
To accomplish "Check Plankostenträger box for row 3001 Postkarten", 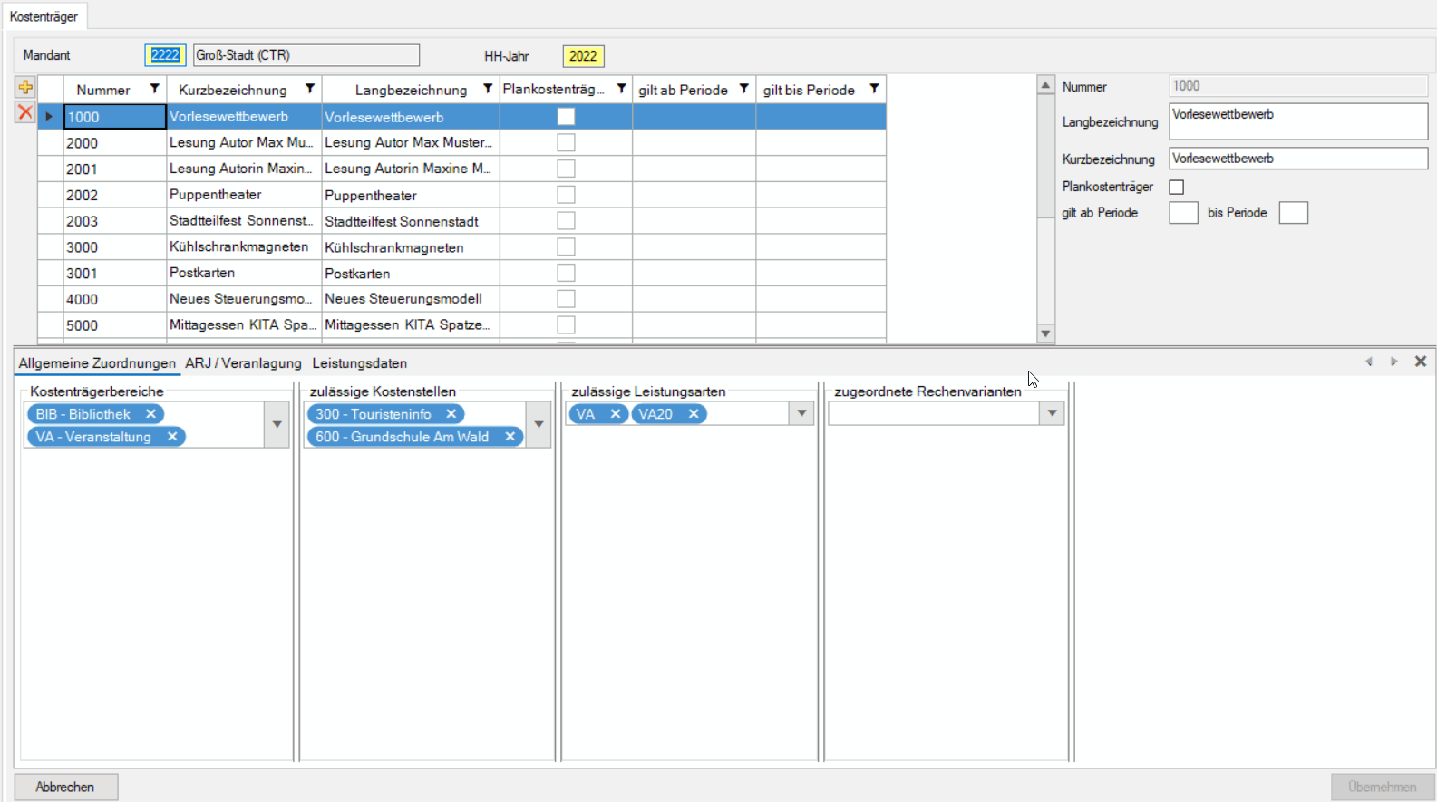I will (x=566, y=273).
